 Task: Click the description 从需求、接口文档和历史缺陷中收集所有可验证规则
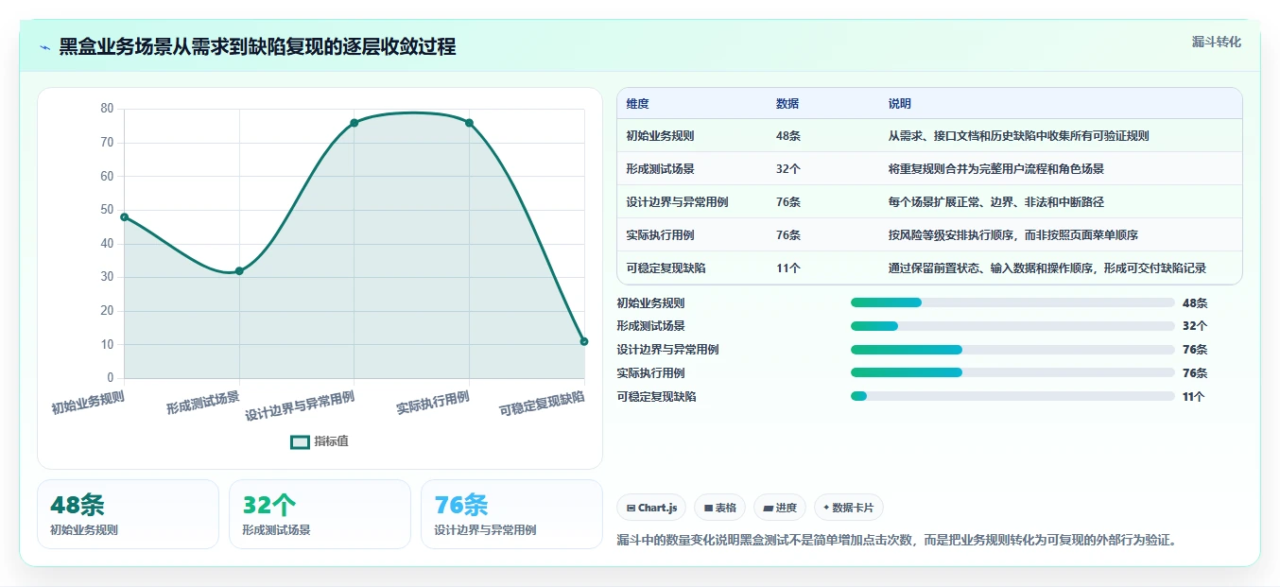[1019, 136]
